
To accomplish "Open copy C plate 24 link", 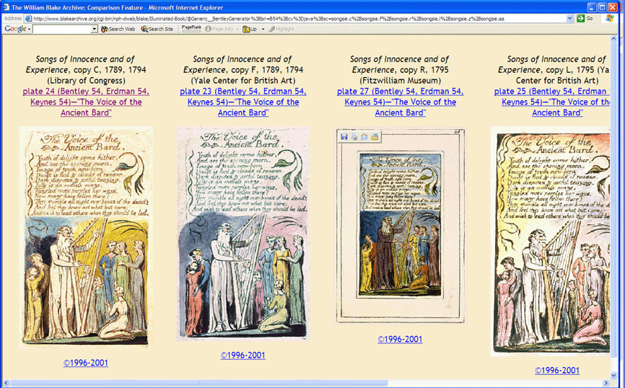I will click(x=86, y=102).
